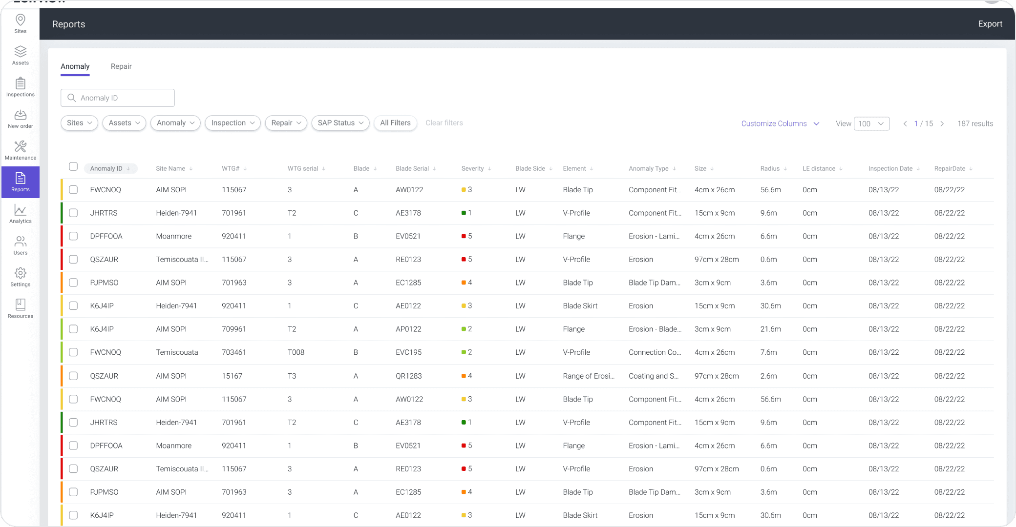Viewport: 1016px width, 527px height.
Task: Sort by Inspection Date column arrow
Action: (x=918, y=169)
